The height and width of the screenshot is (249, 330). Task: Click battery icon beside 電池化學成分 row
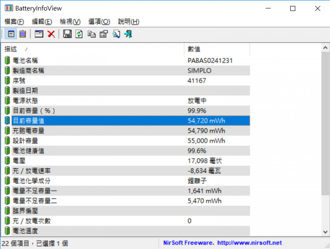point(7,181)
